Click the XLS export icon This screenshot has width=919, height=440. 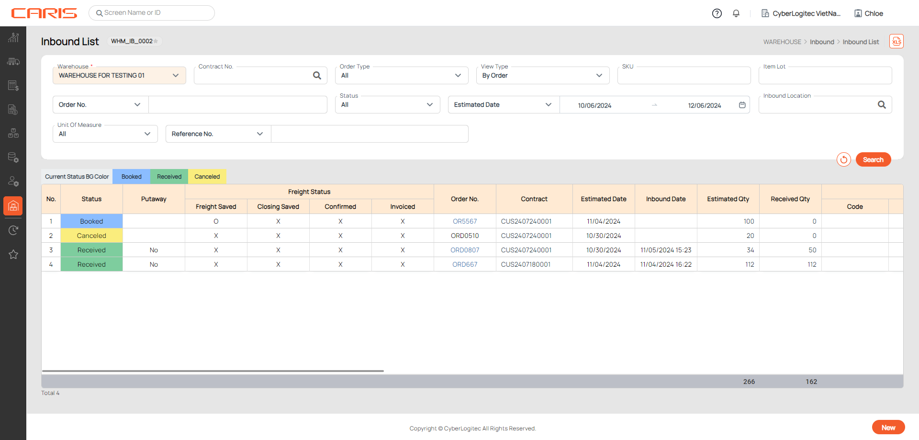coord(896,42)
